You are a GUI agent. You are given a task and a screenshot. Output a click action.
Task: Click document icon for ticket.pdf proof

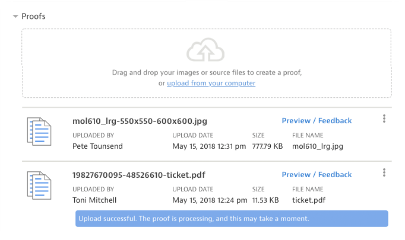pos(39,186)
